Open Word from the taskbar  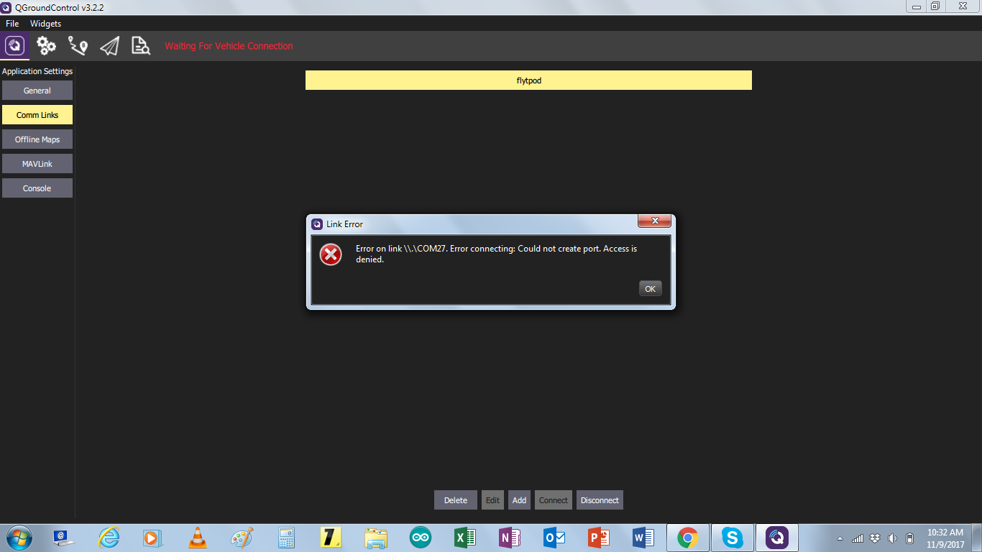pyautogui.click(x=643, y=538)
